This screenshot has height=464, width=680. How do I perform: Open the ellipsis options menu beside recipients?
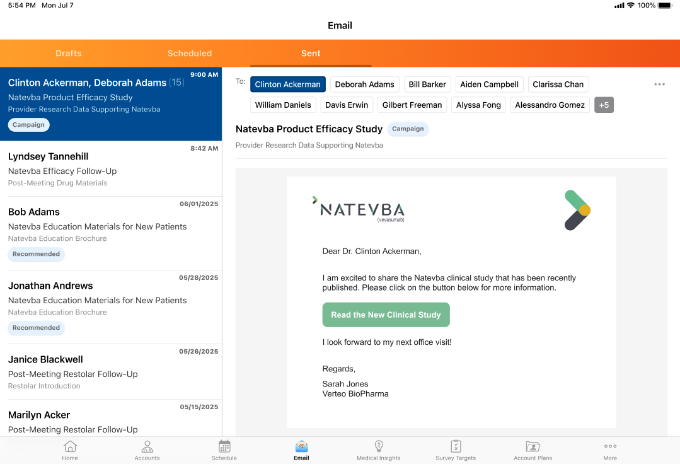659,84
